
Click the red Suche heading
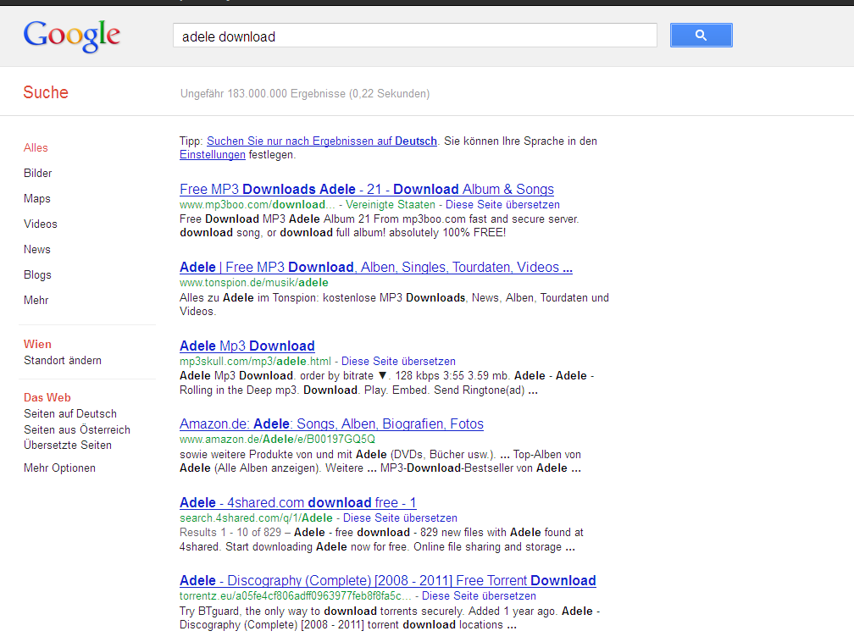46,92
